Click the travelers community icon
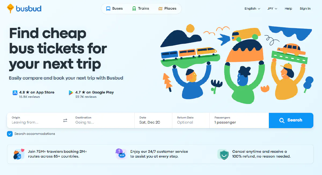 tap(19, 154)
